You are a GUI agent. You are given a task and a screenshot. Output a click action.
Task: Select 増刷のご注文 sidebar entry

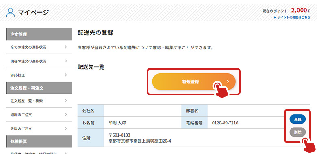tap(39, 115)
